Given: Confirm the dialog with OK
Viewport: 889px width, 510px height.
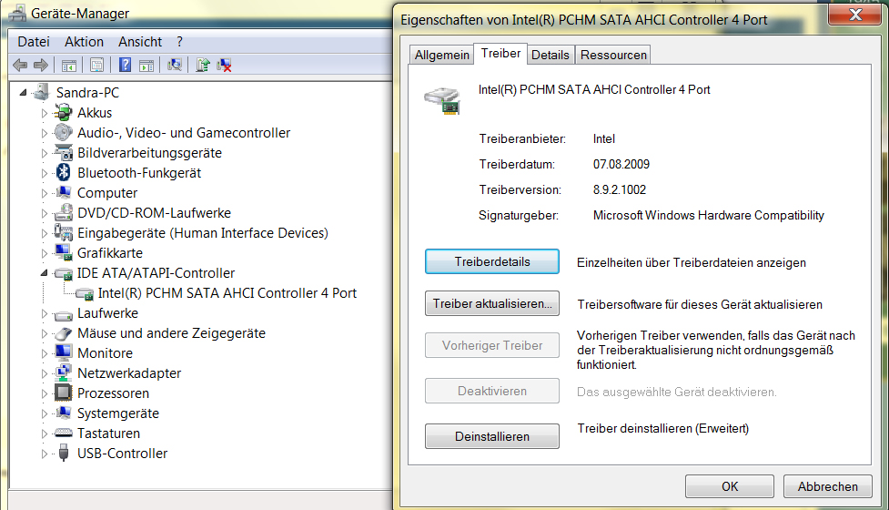Looking at the screenshot, I should (x=730, y=486).
